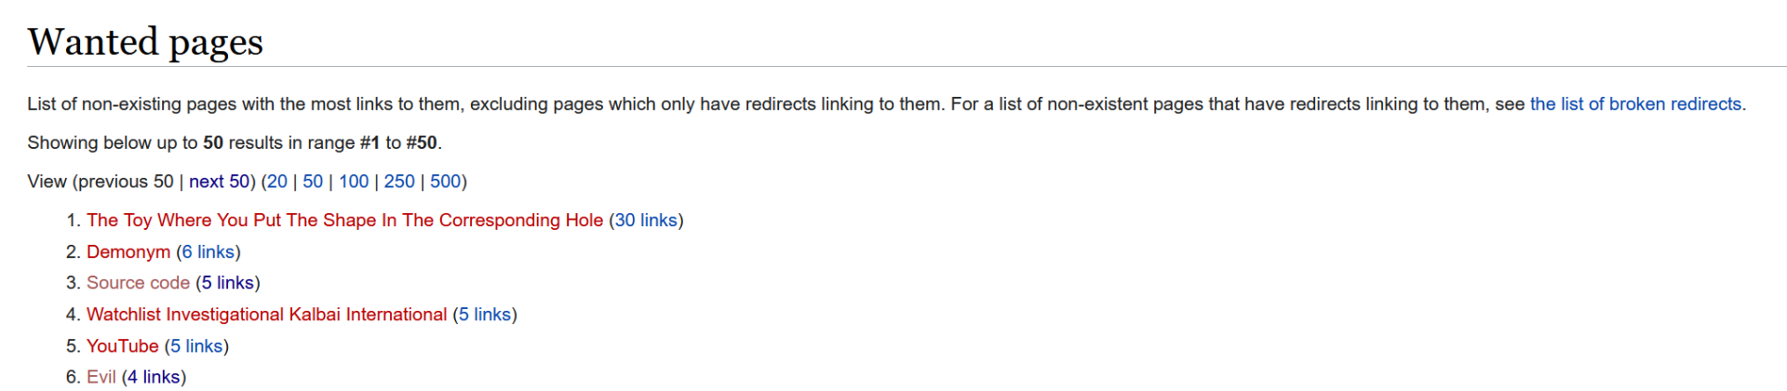Image resolution: width=1787 pixels, height=391 pixels.
Task: Open the Toy Where You Put The Shape page
Action: click(x=344, y=221)
